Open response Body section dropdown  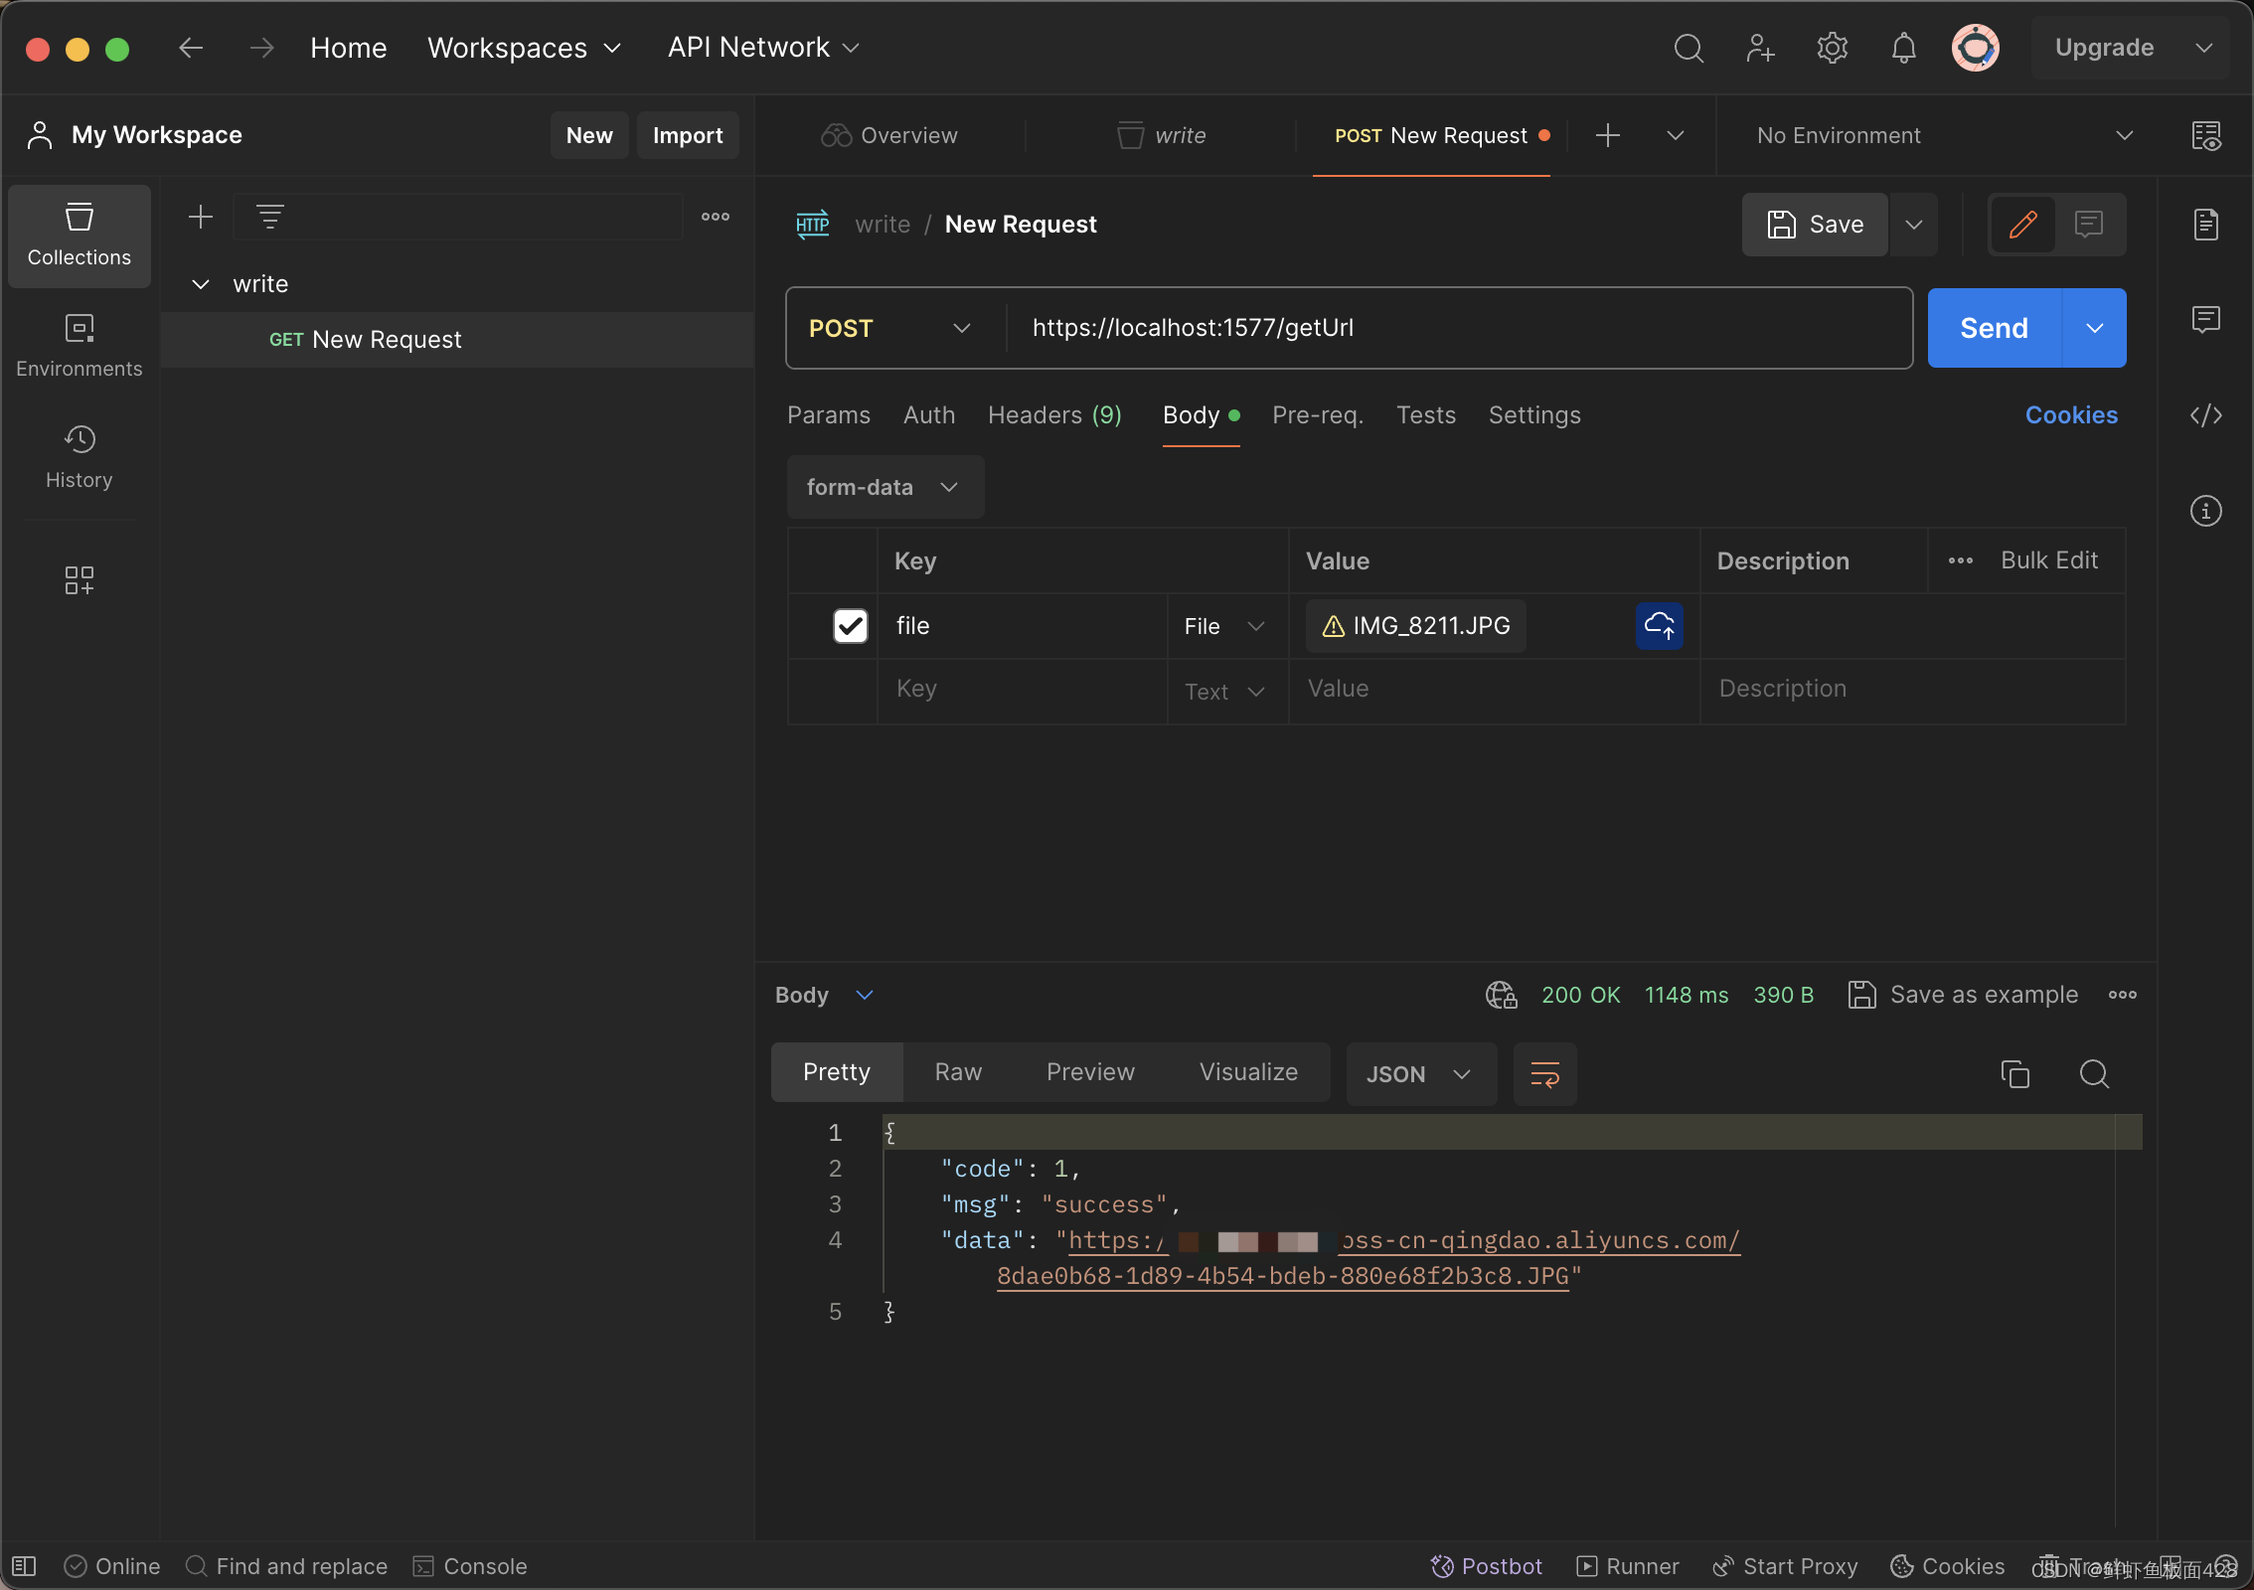[824, 995]
